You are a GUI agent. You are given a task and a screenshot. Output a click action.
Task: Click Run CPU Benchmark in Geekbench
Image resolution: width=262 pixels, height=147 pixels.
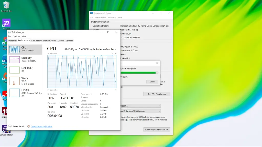pyautogui.click(x=157, y=94)
